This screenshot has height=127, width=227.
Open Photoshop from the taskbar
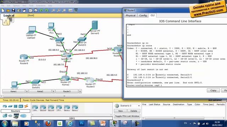click(x=82, y=123)
